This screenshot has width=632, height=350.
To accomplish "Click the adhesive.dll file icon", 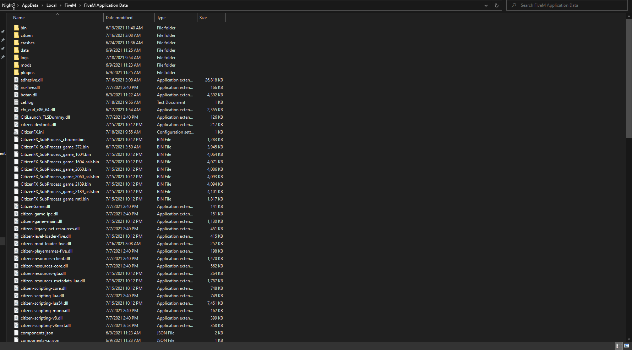I will [x=16, y=80].
